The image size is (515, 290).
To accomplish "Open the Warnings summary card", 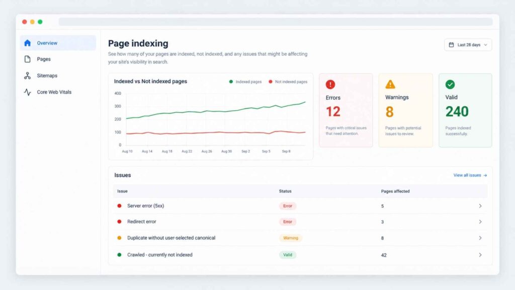I will click(406, 110).
